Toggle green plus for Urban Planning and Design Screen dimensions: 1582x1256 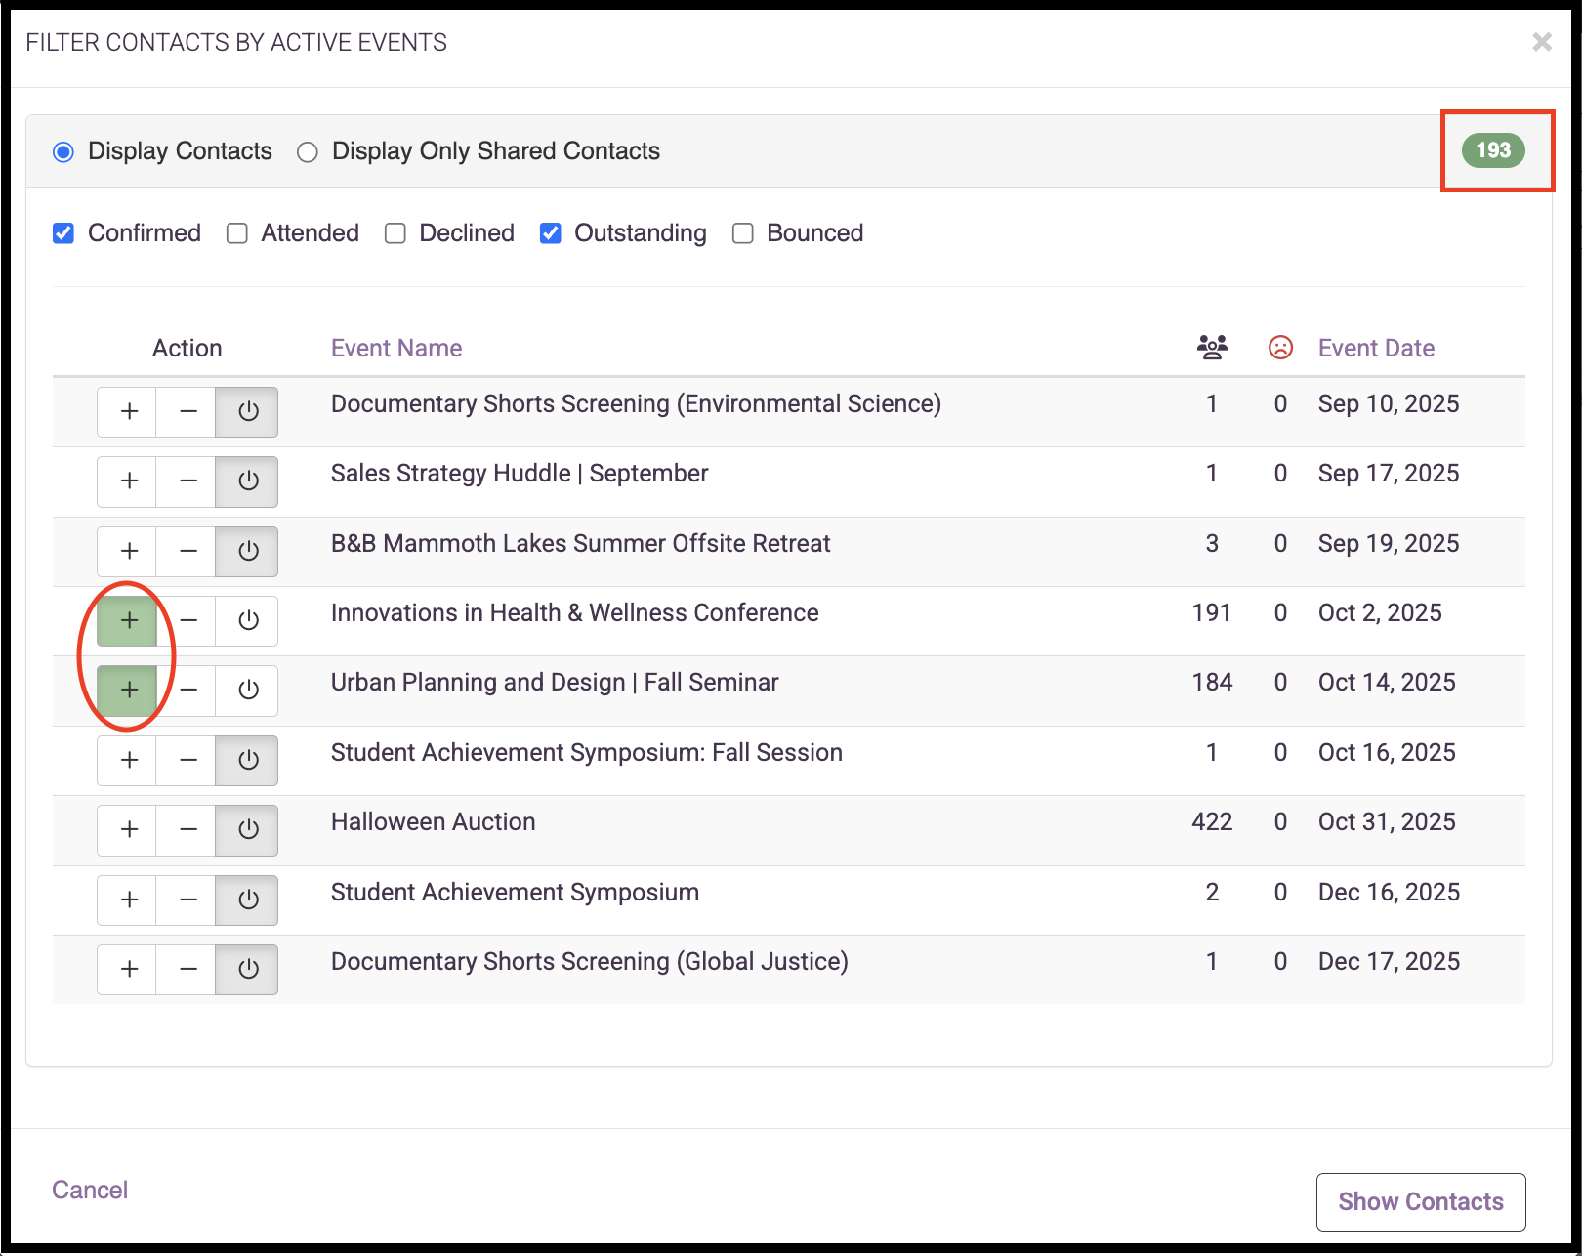point(128,690)
